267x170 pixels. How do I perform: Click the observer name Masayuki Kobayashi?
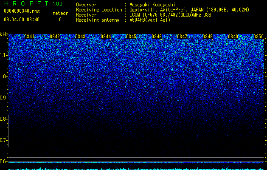point(152,5)
